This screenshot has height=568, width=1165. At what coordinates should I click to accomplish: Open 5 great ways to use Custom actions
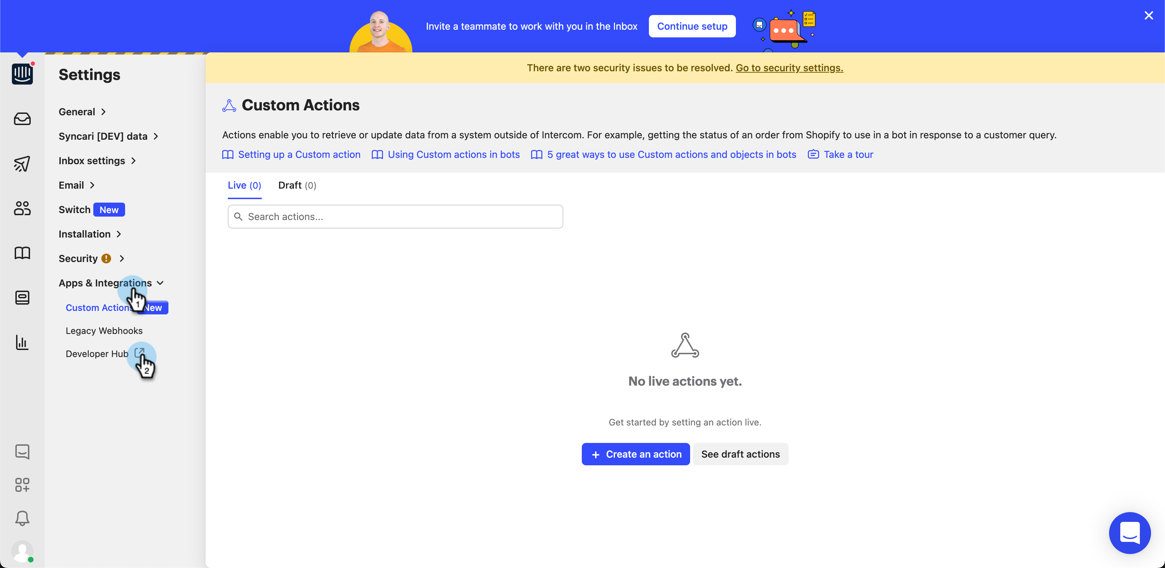click(x=672, y=155)
